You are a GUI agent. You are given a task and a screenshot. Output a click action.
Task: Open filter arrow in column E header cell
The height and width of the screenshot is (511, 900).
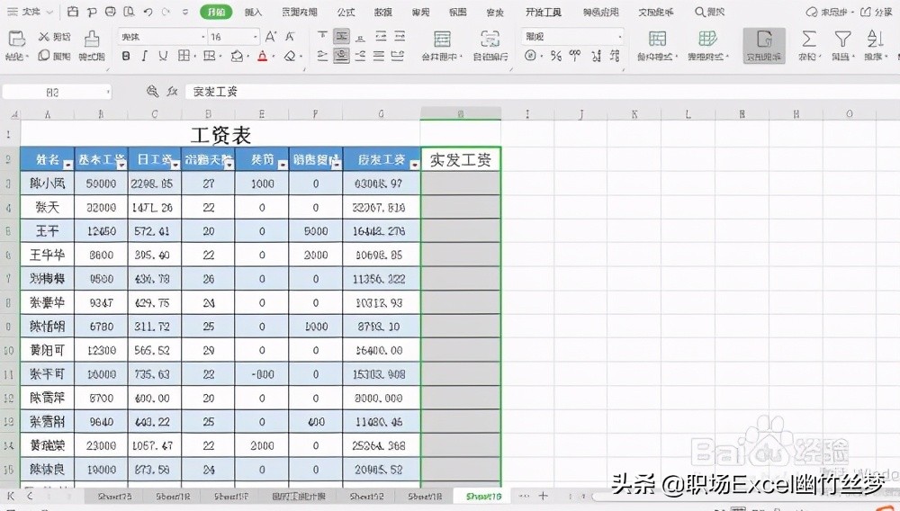(282, 165)
